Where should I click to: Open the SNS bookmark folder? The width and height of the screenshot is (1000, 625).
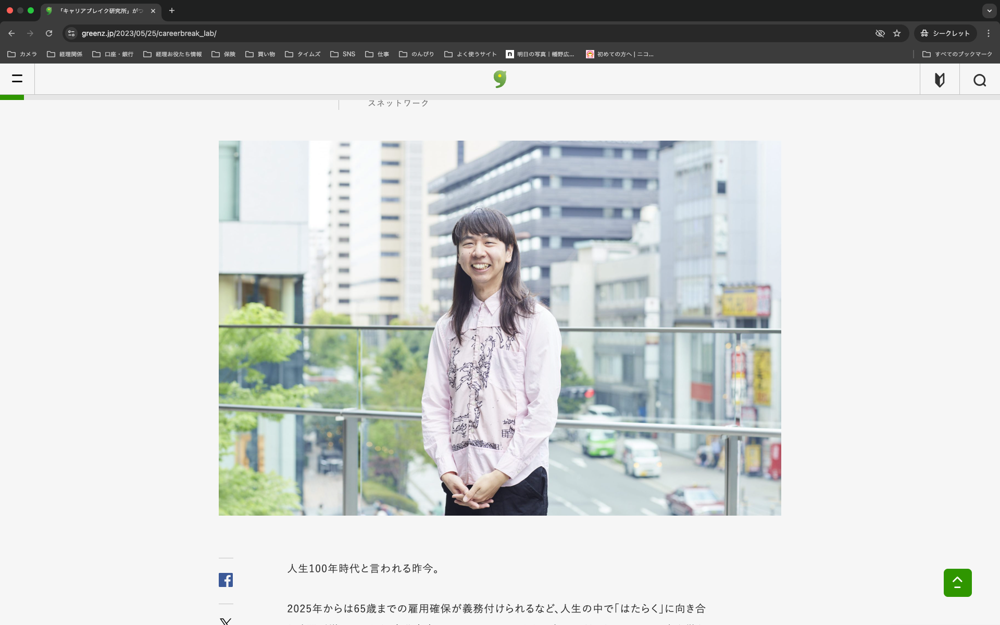(x=343, y=54)
